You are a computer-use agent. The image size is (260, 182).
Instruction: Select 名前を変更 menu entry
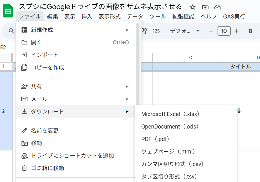point(76,131)
